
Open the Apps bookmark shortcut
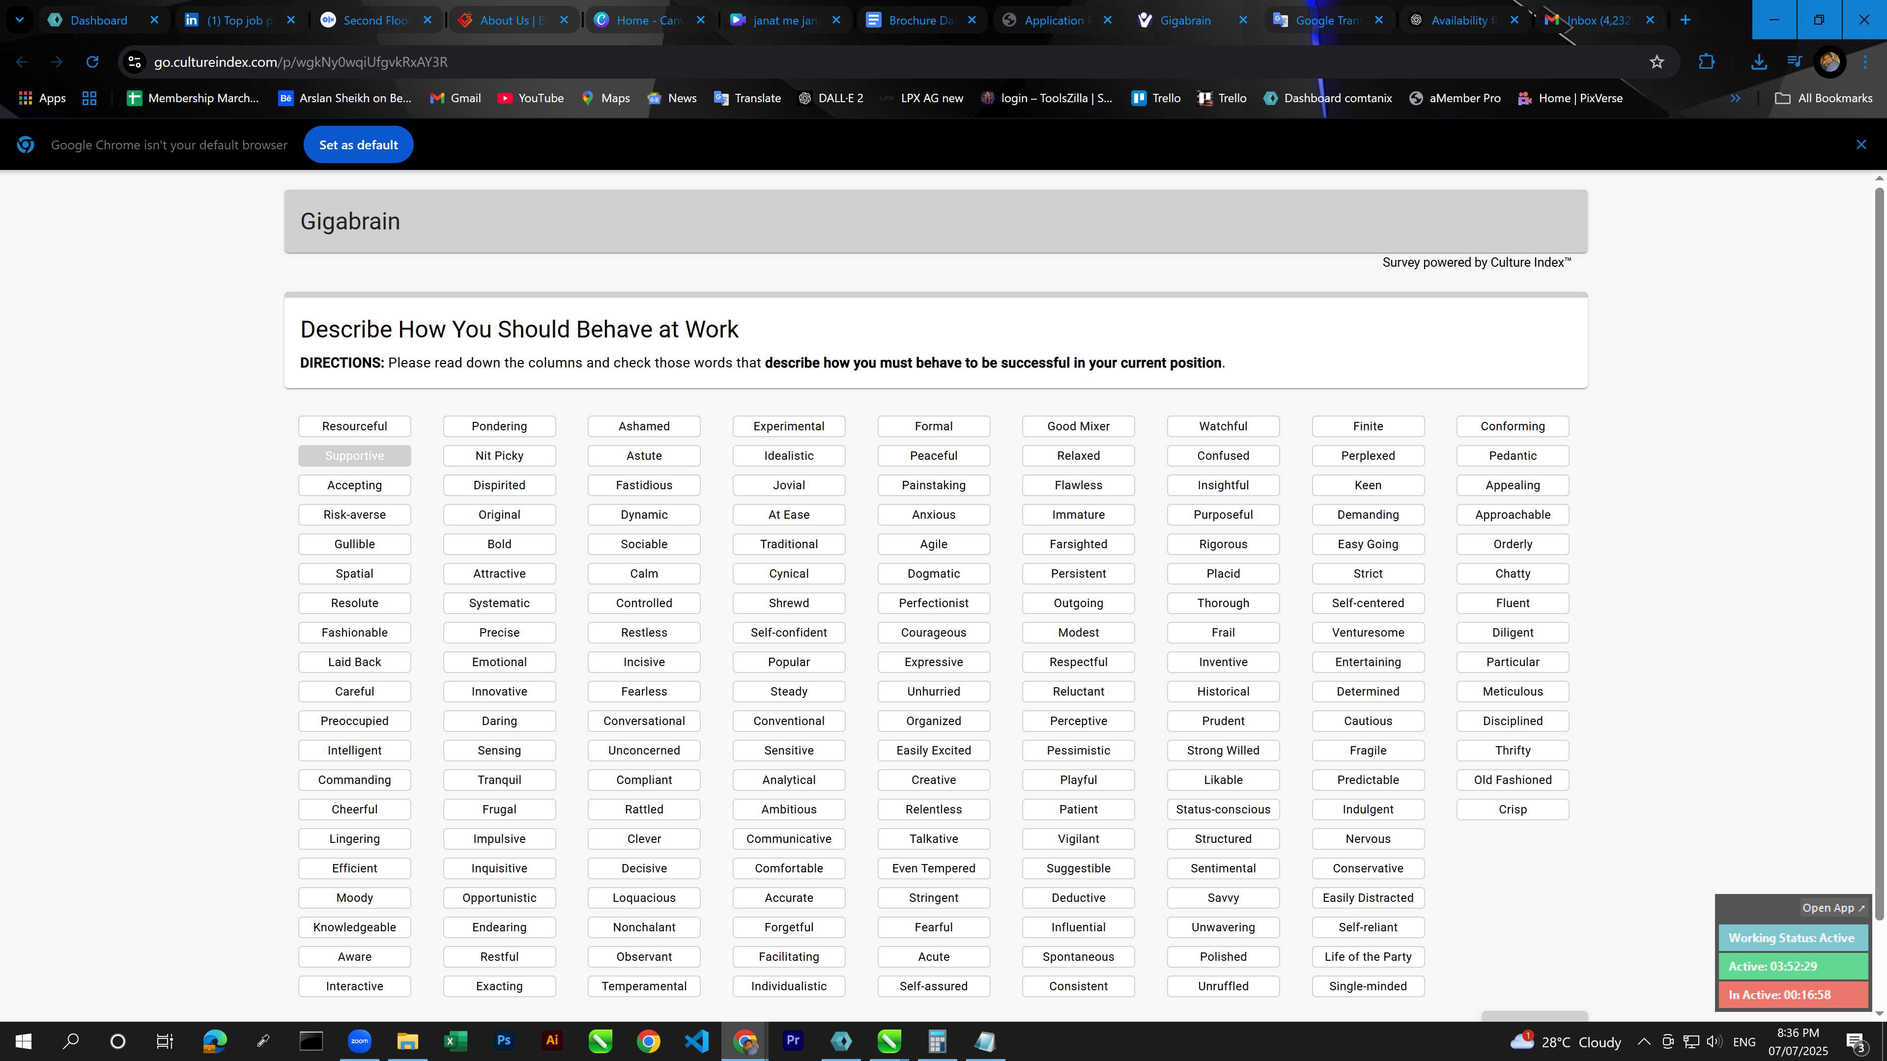point(42,98)
